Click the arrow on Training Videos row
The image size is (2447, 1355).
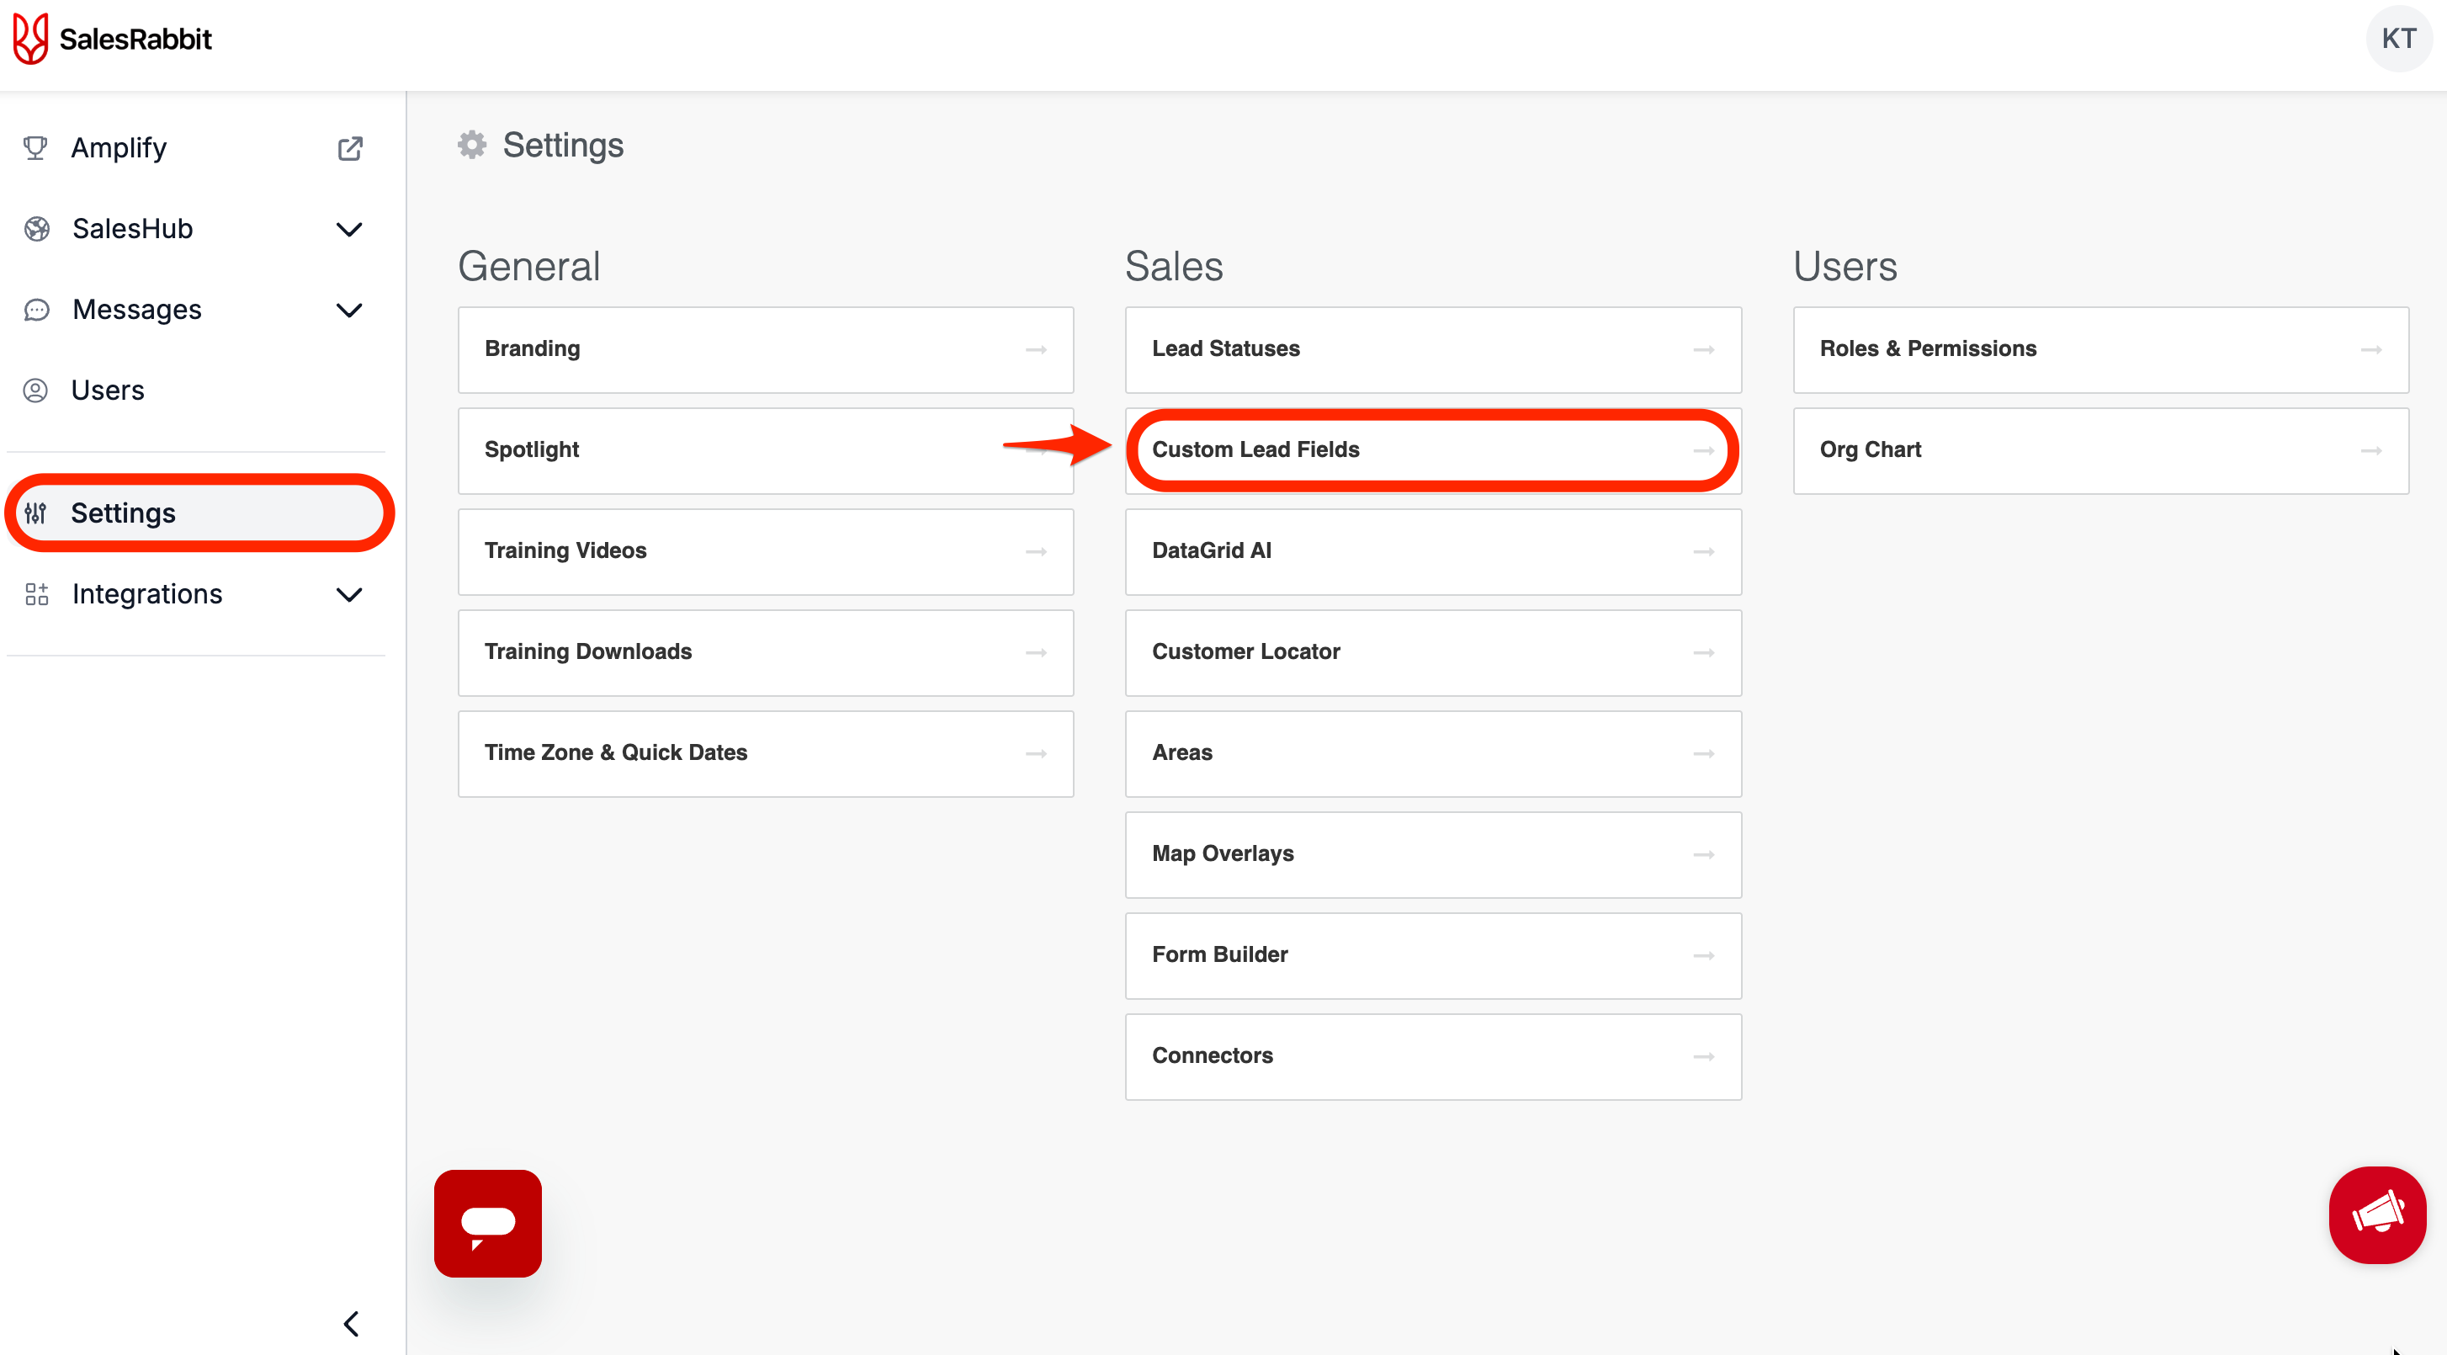[x=1035, y=551]
